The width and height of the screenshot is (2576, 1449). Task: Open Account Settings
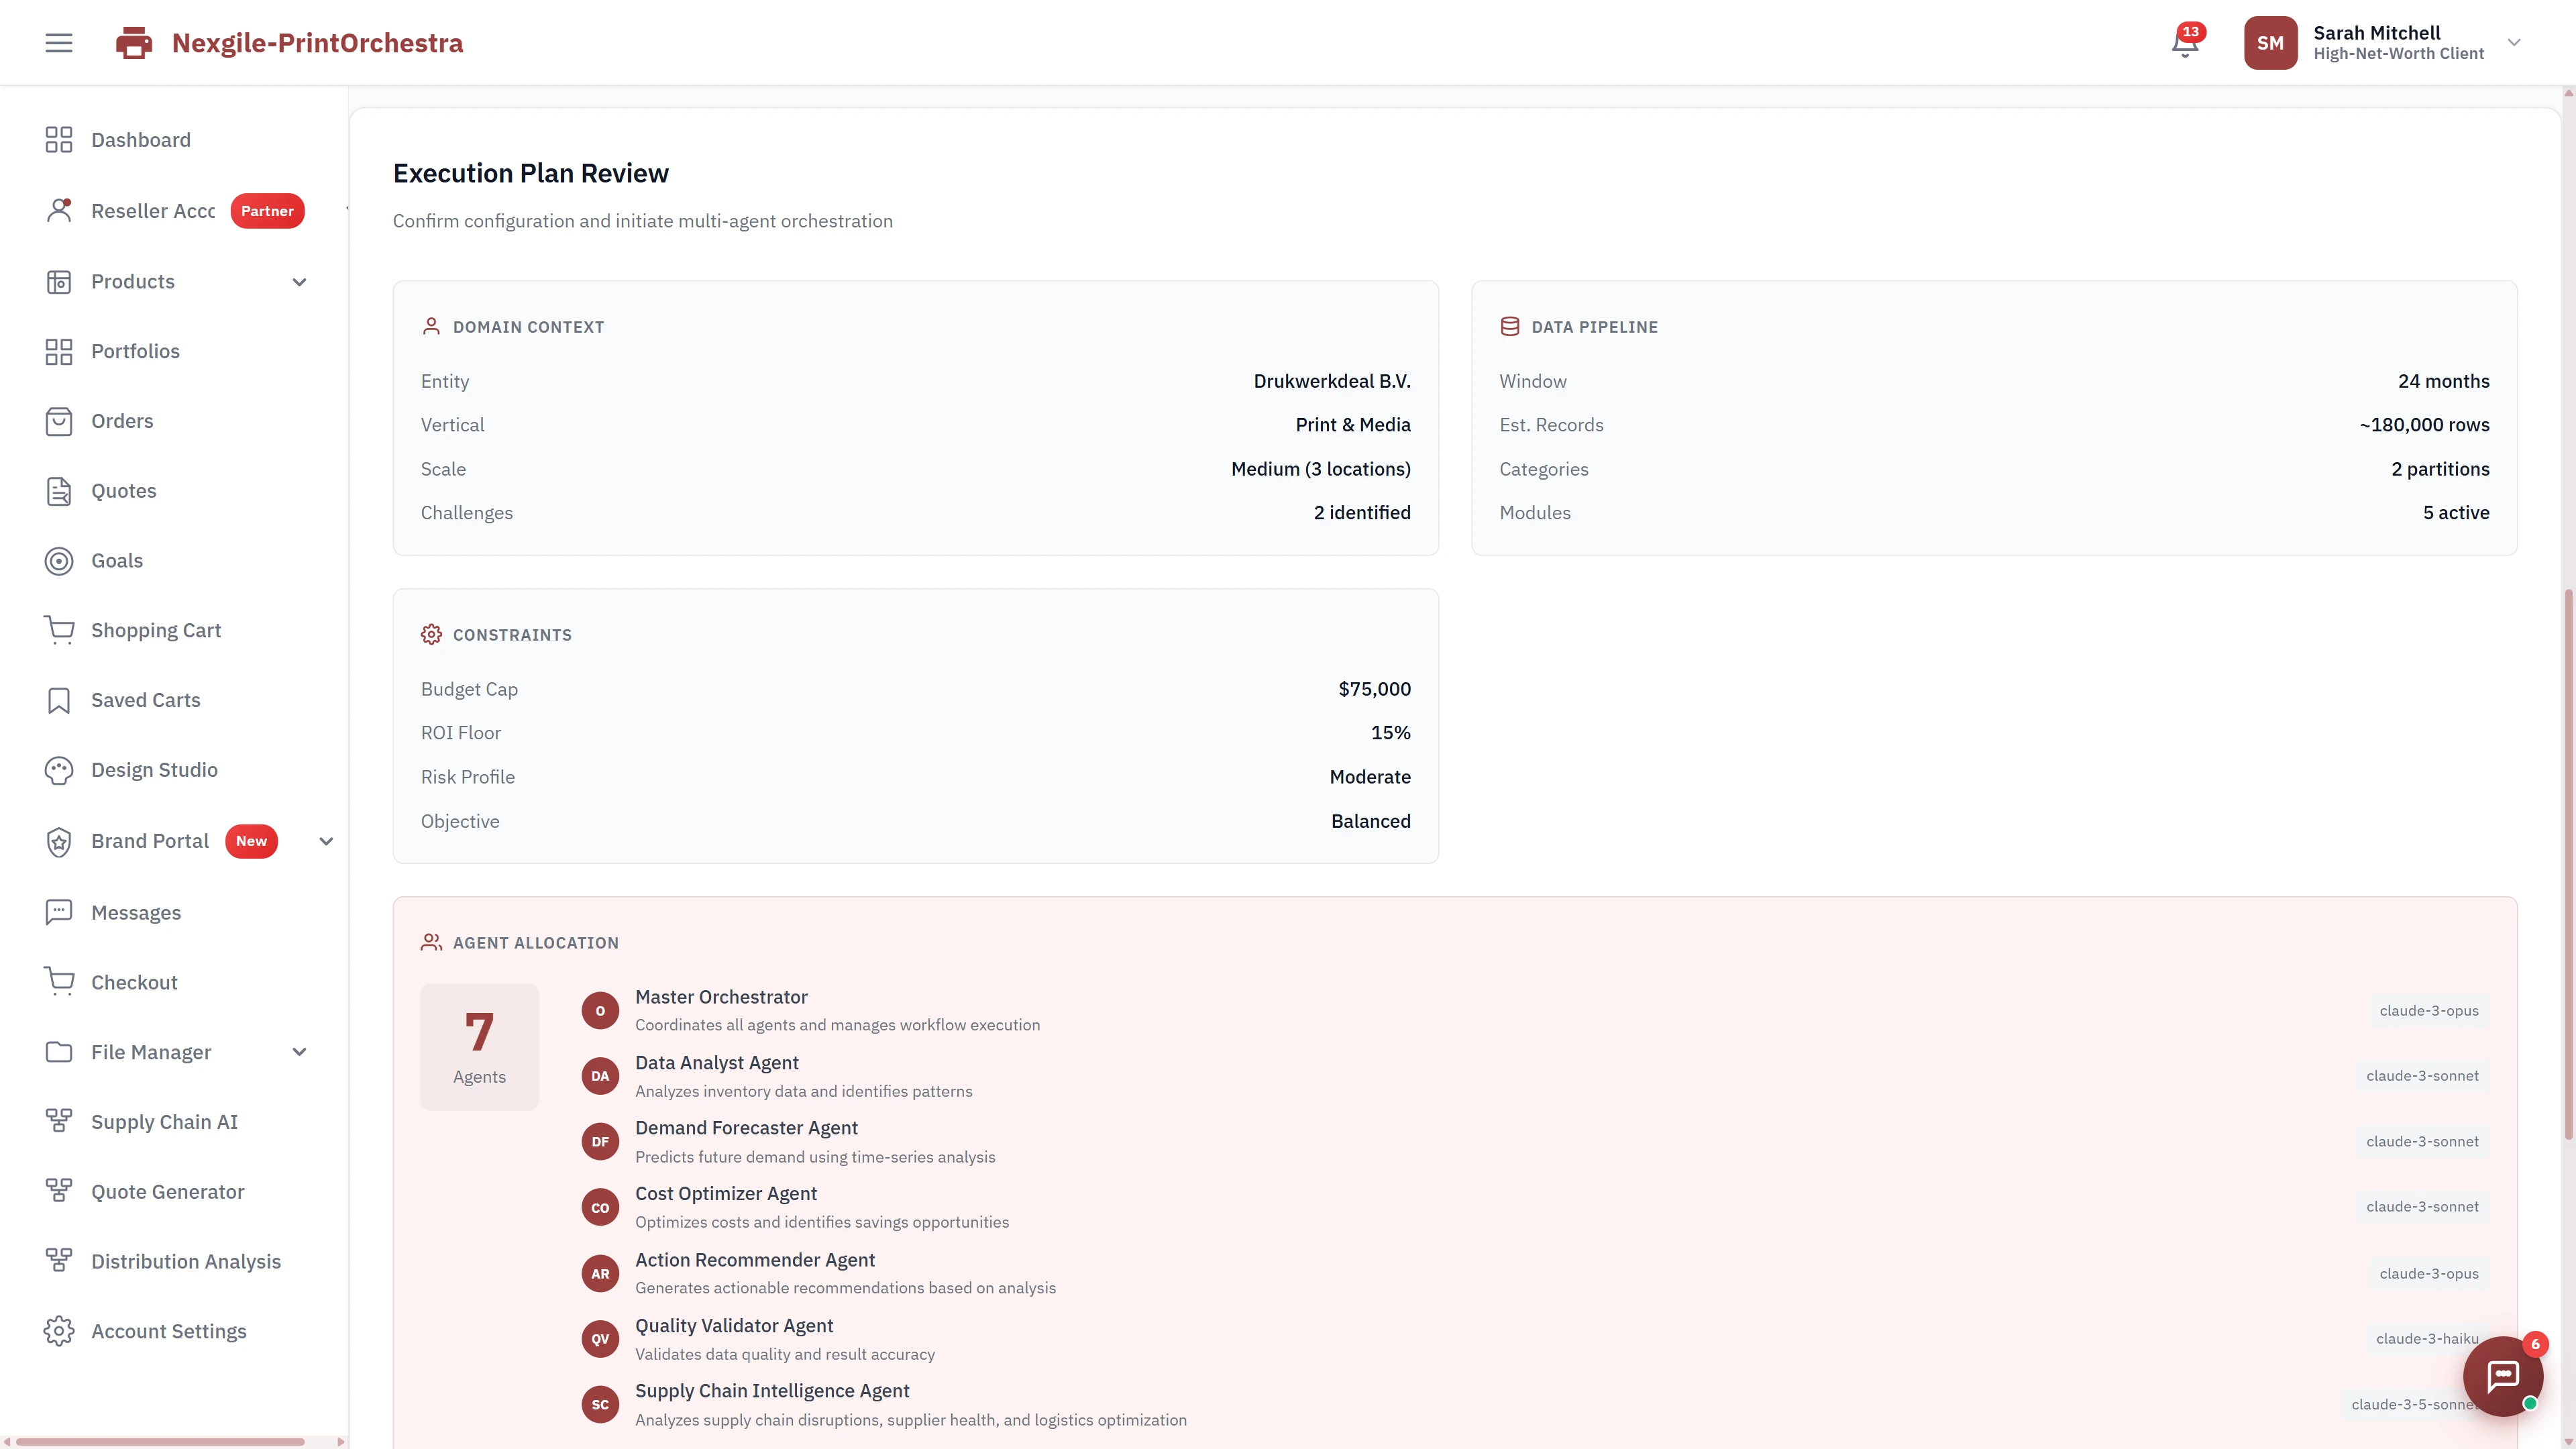(x=169, y=1331)
